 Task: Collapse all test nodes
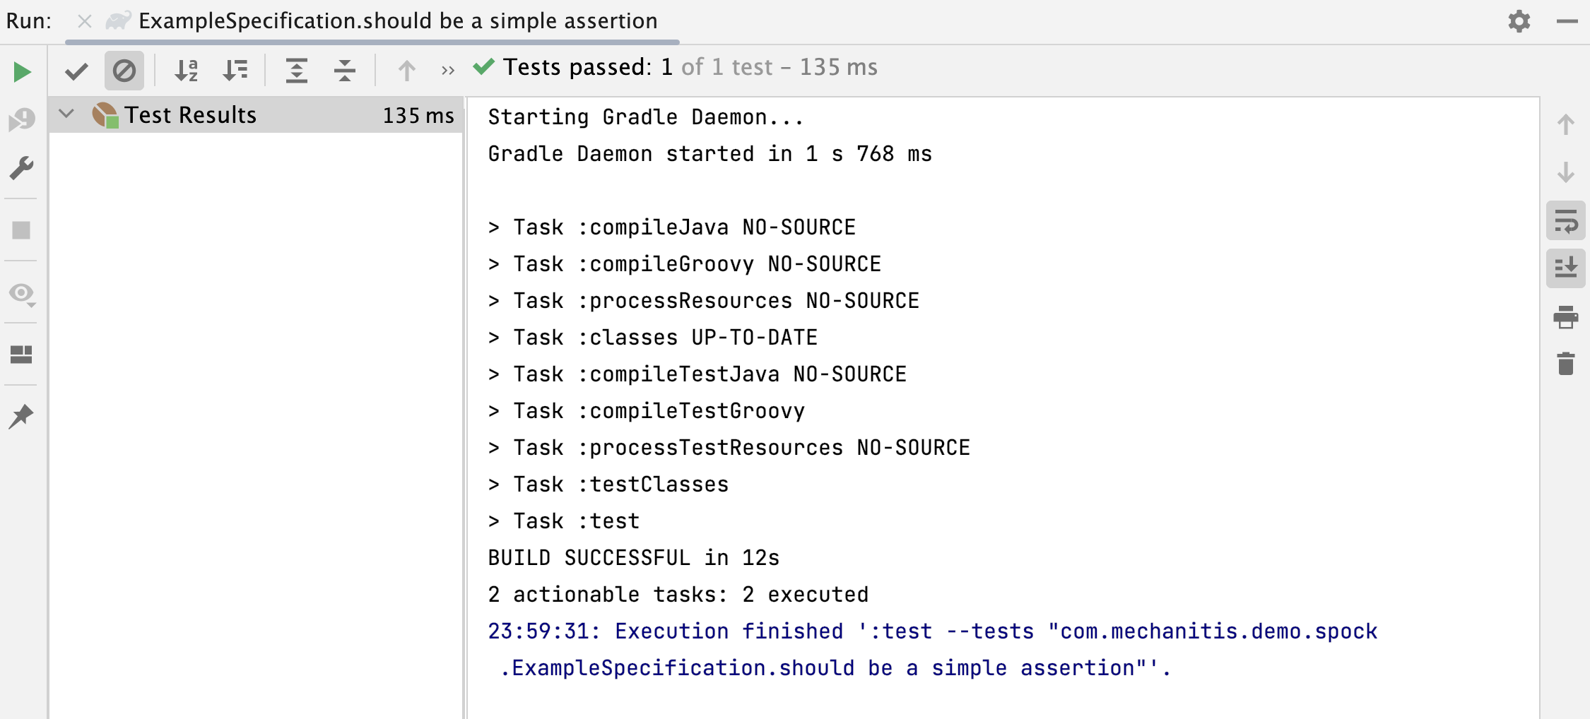[x=345, y=71]
